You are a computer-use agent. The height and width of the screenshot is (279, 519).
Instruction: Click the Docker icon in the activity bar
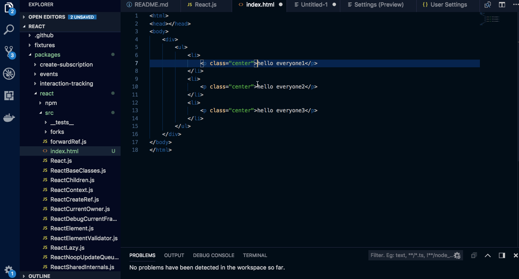(x=9, y=117)
